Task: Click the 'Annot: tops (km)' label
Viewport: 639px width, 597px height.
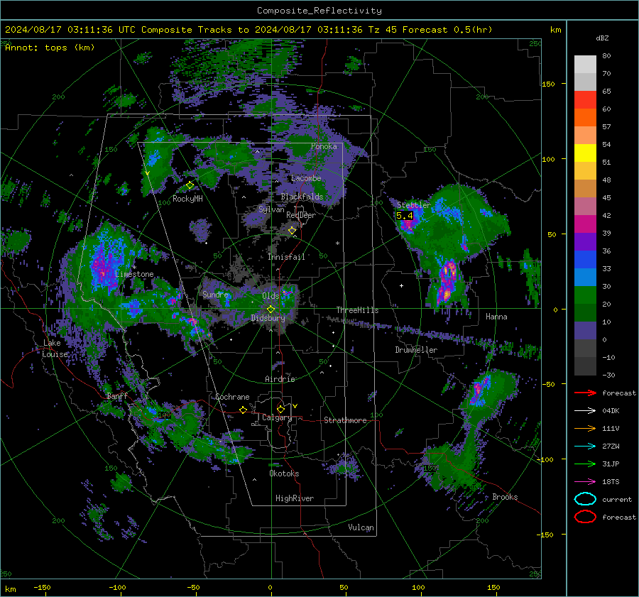Action: [50, 48]
